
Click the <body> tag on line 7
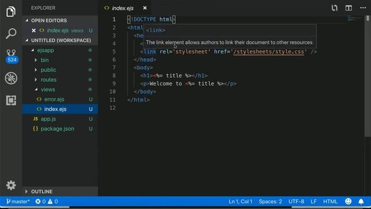[x=143, y=68]
